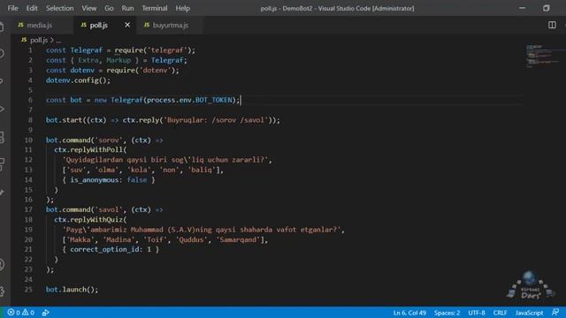Screen dimensions: 566x318
Task: Change indentation via Spaces: 2
Action: coord(447,313)
